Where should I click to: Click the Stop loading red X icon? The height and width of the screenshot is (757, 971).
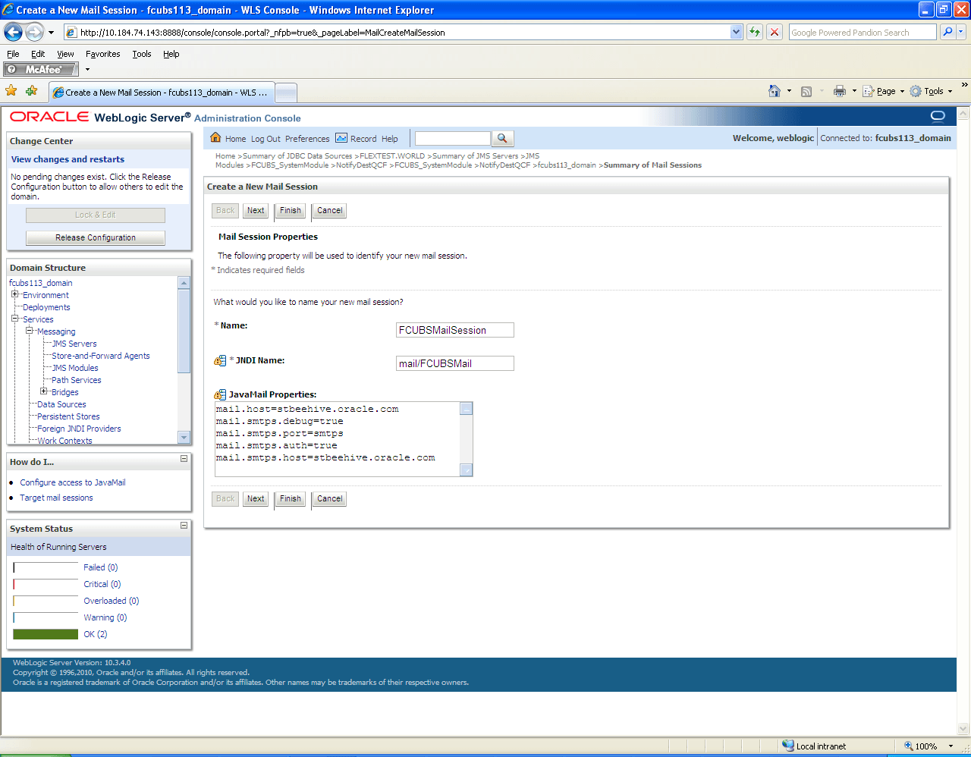click(x=775, y=32)
